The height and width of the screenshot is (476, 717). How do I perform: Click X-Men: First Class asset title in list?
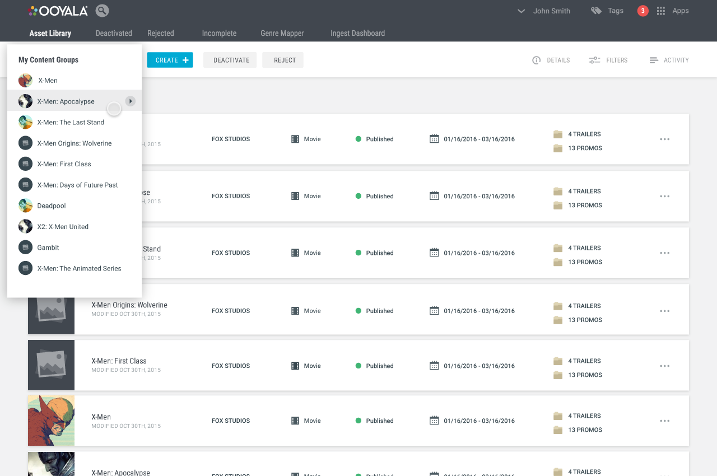point(119,361)
